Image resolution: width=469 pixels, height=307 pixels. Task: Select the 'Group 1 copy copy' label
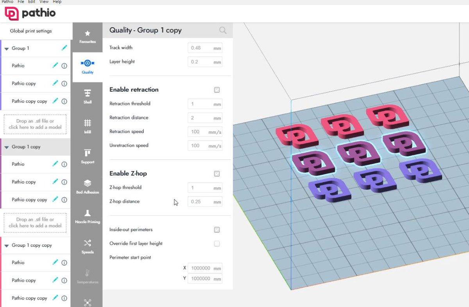(x=32, y=246)
